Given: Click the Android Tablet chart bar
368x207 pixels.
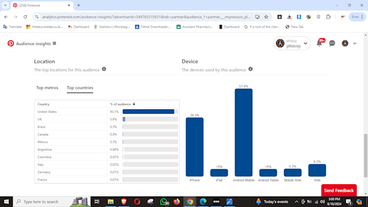Looking at the screenshot, I should point(268,173).
